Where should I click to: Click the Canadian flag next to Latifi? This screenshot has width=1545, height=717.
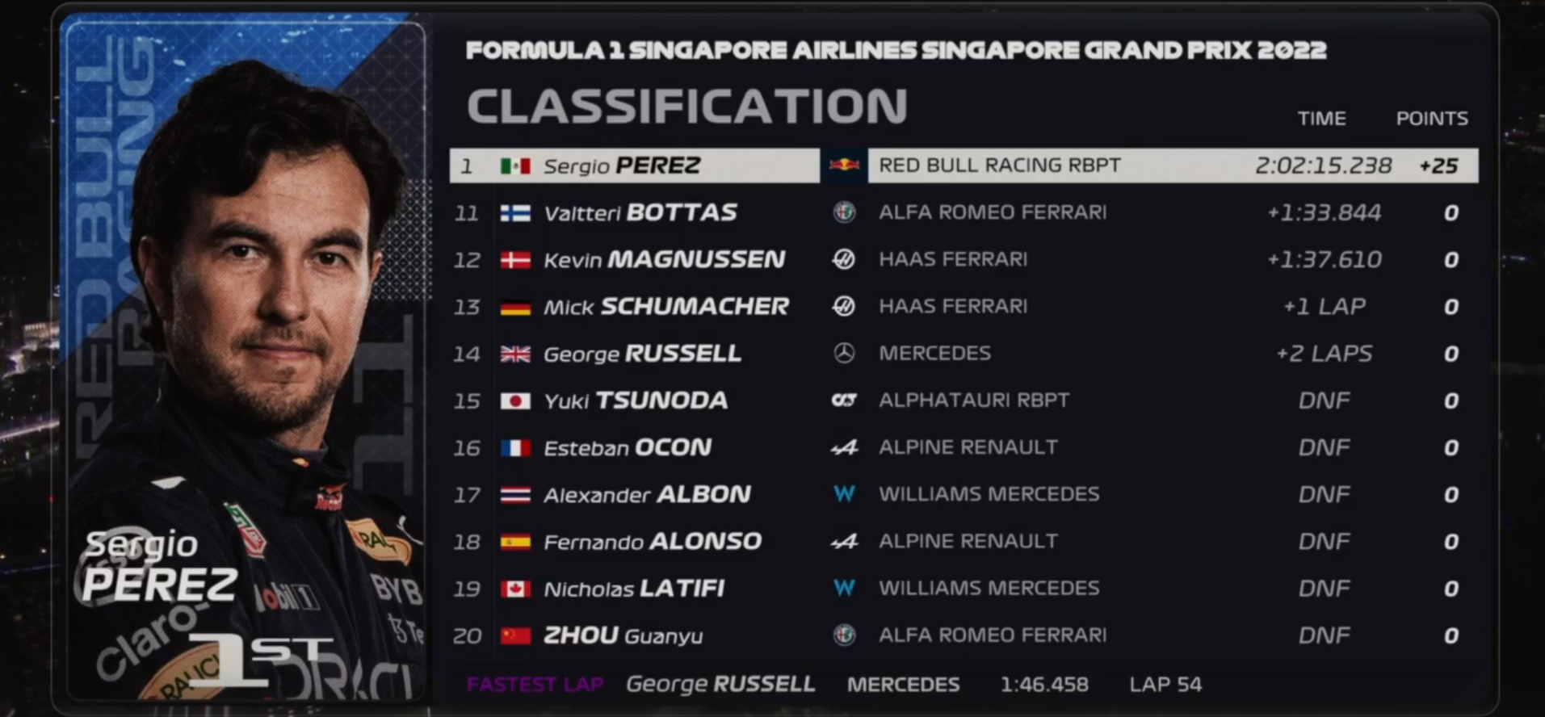tap(515, 589)
